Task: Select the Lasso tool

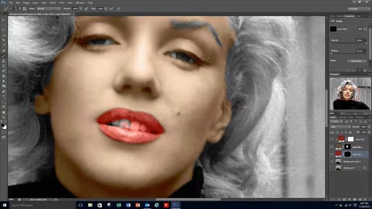Action: point(3,30)
